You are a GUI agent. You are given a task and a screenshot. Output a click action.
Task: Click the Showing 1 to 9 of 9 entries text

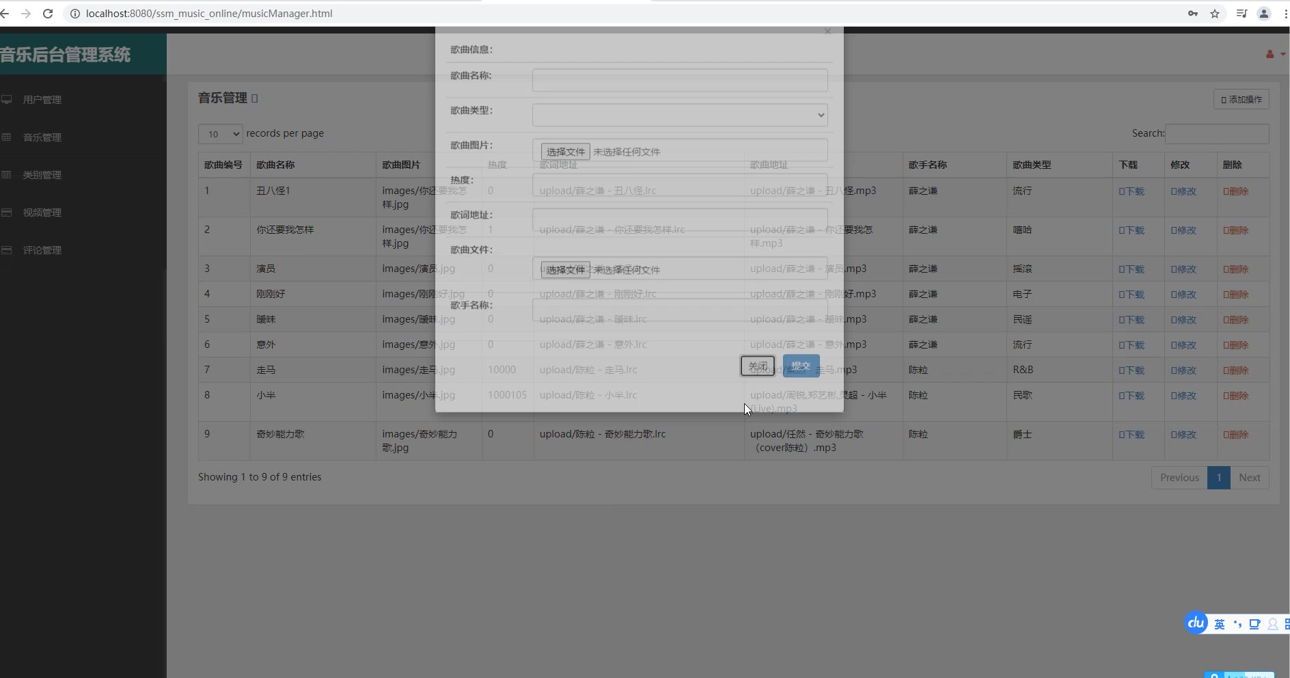coord(260,477)
